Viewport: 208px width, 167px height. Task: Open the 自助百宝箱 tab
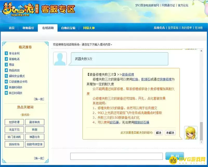[68, 28]
